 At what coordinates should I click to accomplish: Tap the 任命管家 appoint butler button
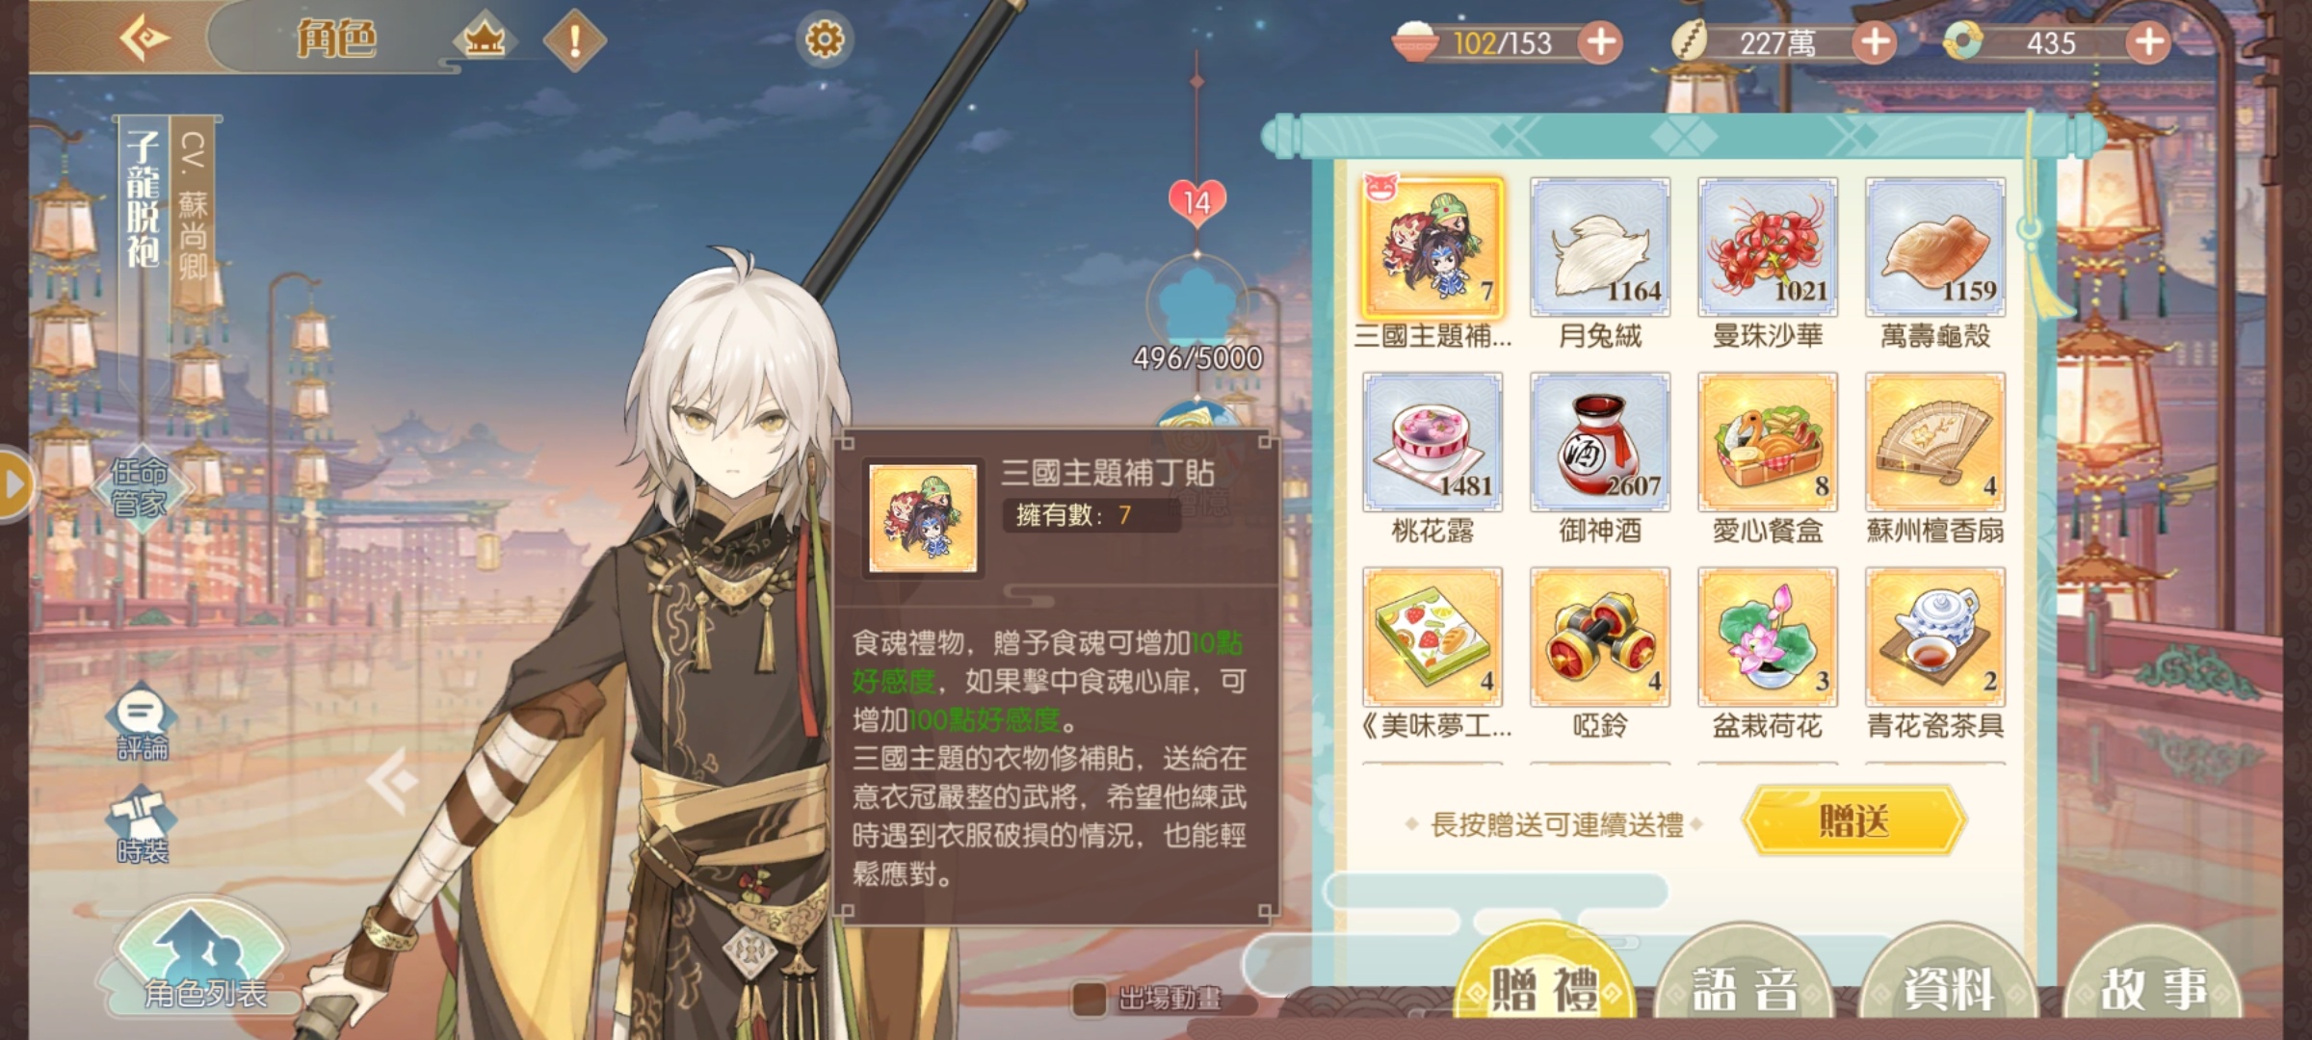(141, 487)
